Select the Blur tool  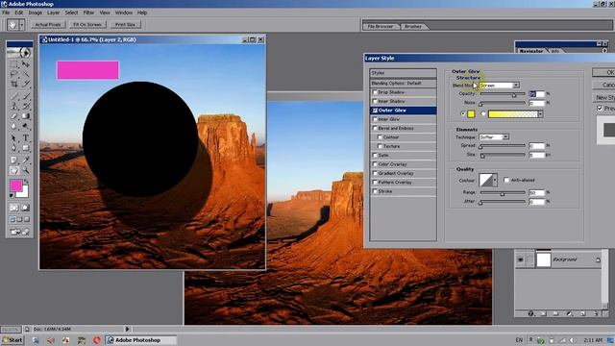(x=13, y=126)
